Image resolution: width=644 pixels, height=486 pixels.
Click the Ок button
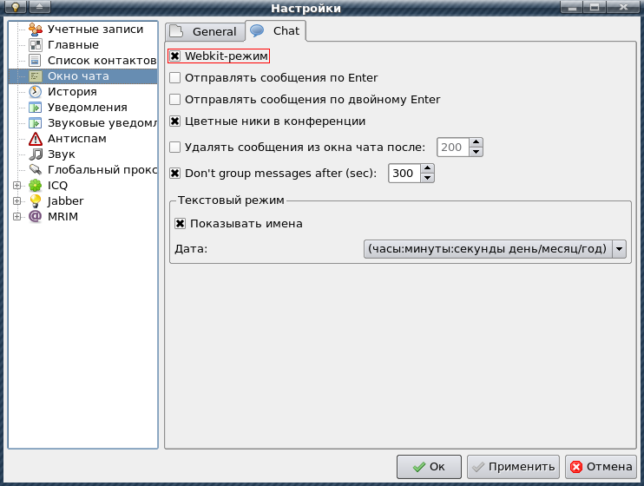coord(429,467)
